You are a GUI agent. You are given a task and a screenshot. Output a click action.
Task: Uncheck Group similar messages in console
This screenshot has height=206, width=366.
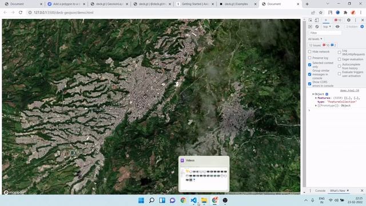pyautogui.click(x=310, y=74)
